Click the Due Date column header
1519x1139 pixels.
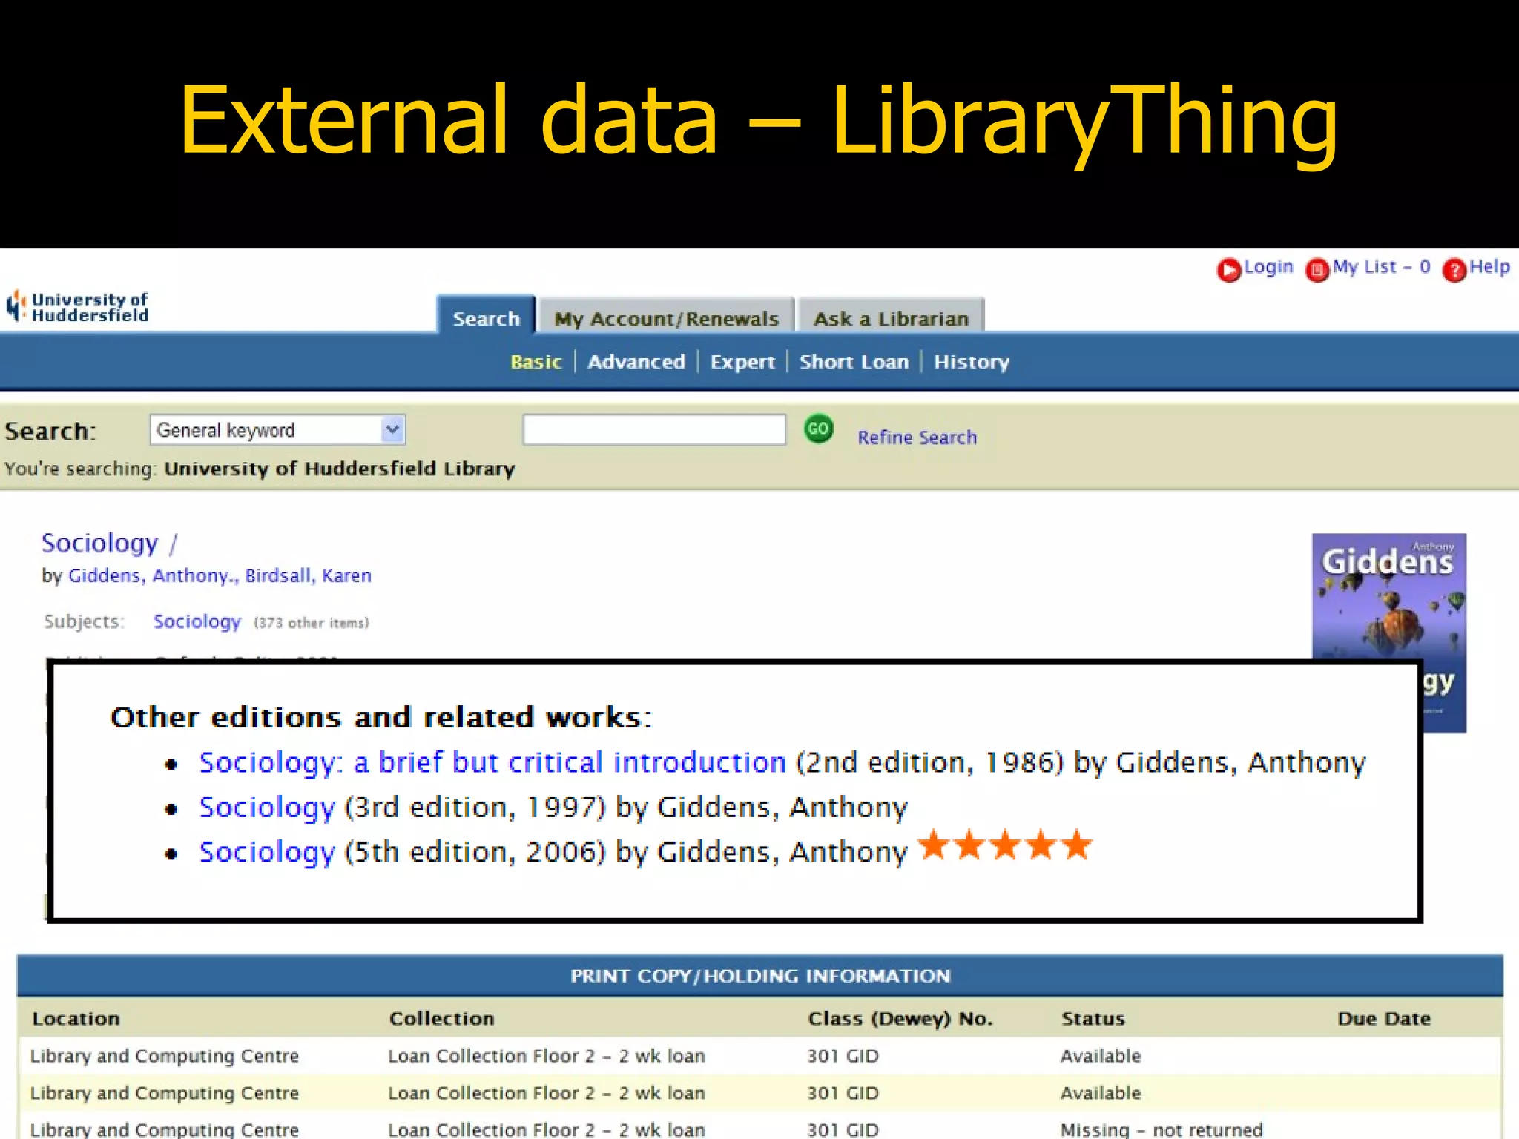(x=1384, y=1019)
